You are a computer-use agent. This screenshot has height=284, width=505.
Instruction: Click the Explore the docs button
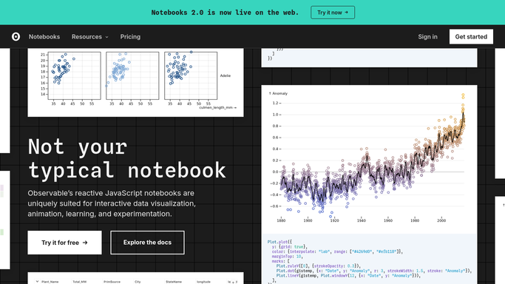(147, 243)
